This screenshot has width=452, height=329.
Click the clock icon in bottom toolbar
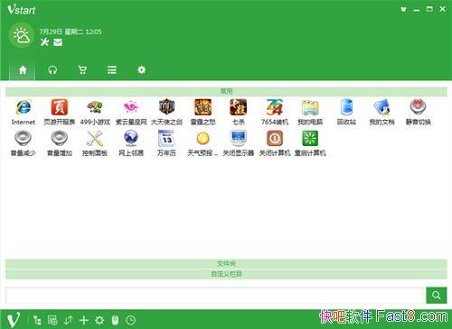tap(131, 320)
